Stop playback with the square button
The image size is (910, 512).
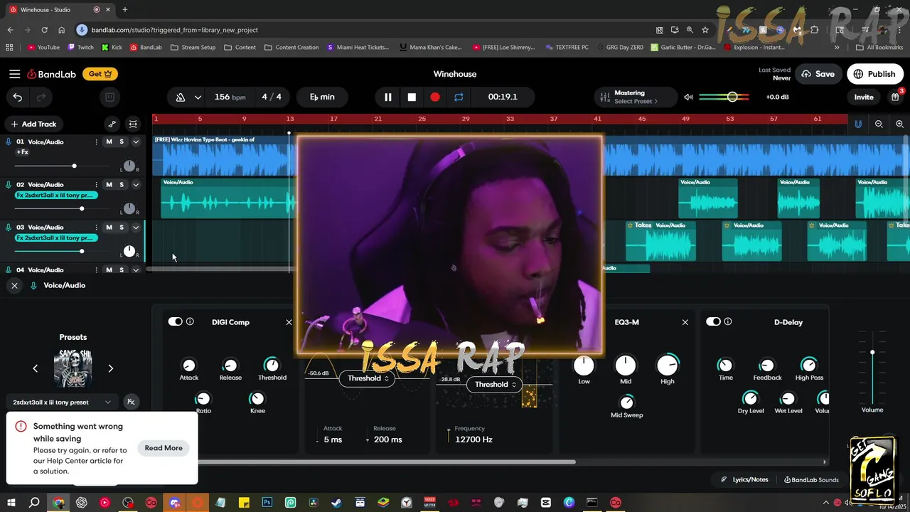click(x=412, y=97)
